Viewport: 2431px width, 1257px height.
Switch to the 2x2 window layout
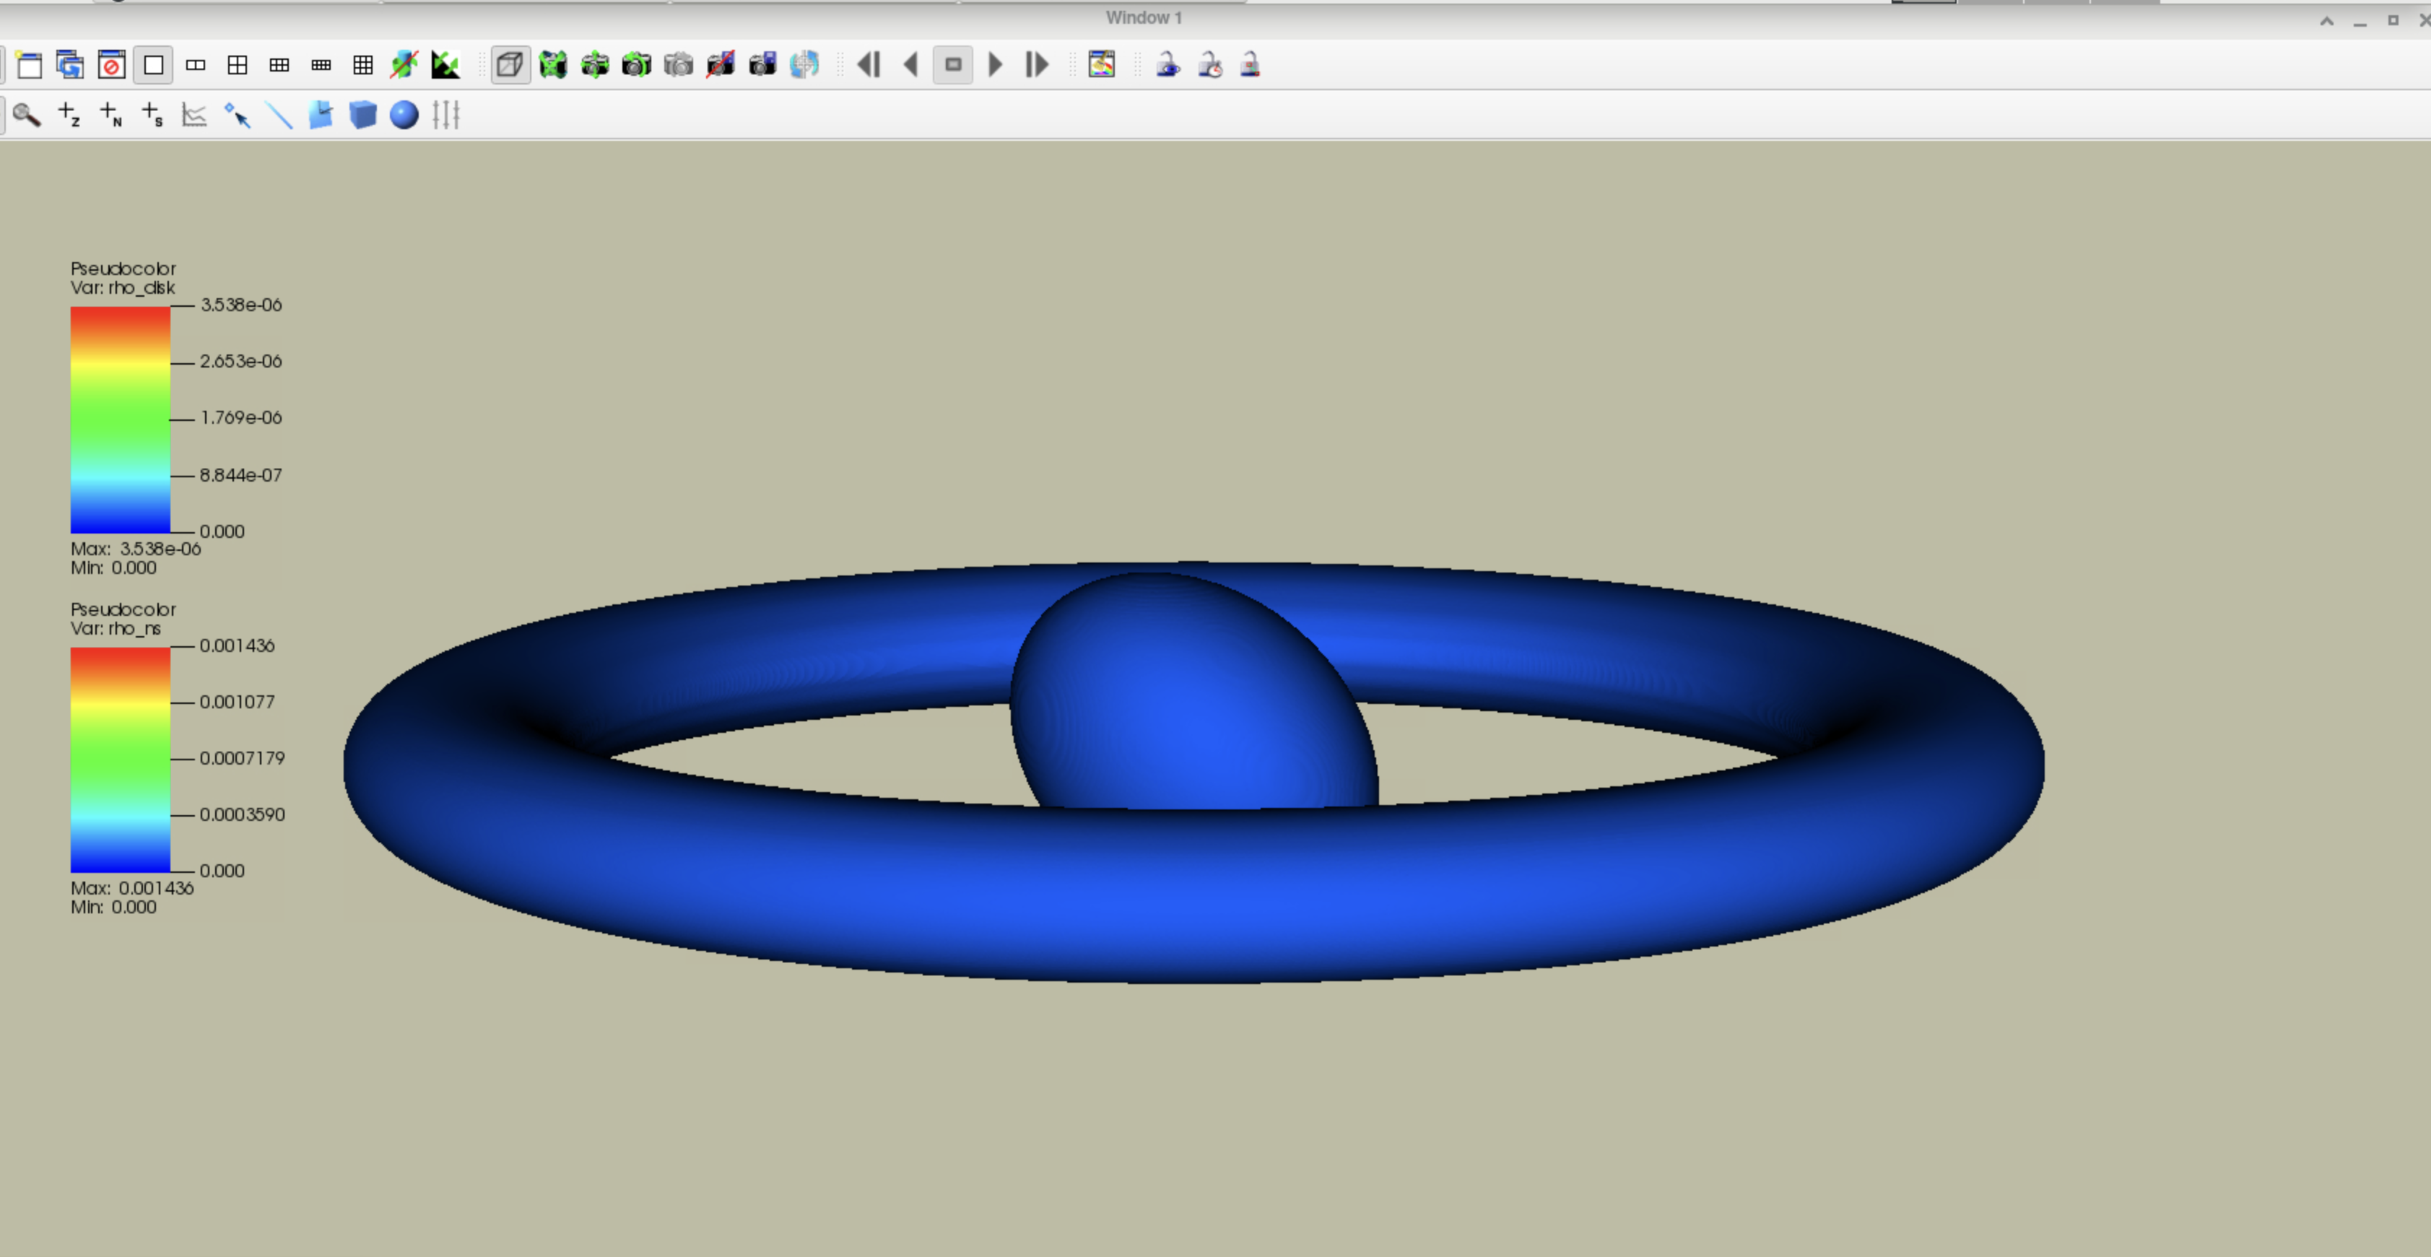(237, 65)
